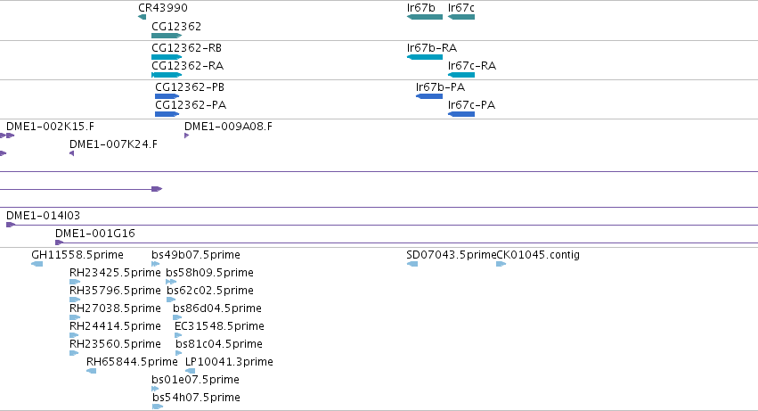Click the CG12362 gene feature
Screen dimensions: 758x411
[x=167, y=36]
